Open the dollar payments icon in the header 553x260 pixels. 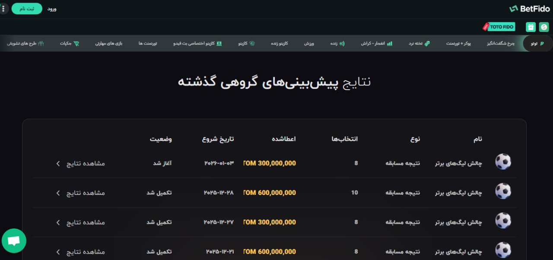pos(544,27)
